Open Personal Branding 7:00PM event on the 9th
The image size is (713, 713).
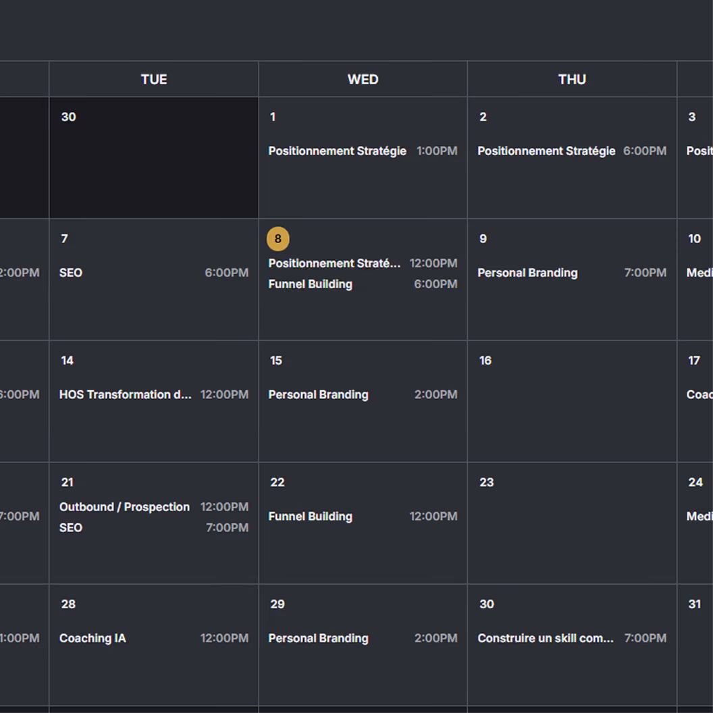click(572, 273)
